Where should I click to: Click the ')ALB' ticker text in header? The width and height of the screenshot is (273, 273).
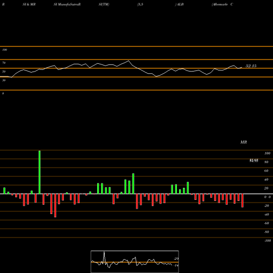pos(179,4)
